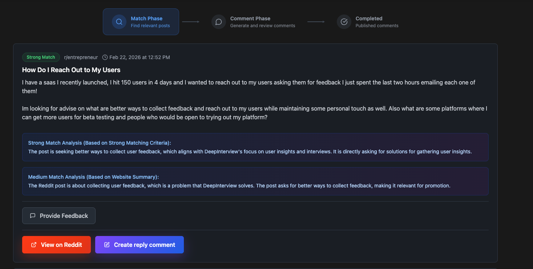Click pencil edit icon on Create reply comment

[107, 245]
